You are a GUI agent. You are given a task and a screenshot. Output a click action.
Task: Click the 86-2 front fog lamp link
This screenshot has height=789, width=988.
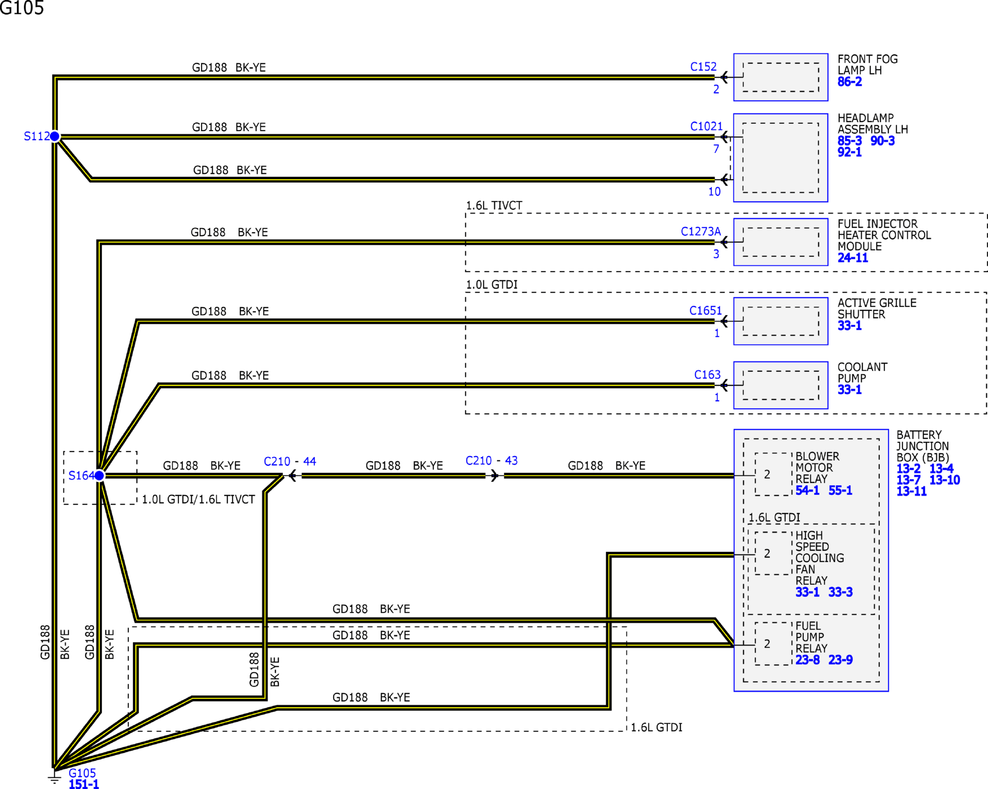[849, 82]
